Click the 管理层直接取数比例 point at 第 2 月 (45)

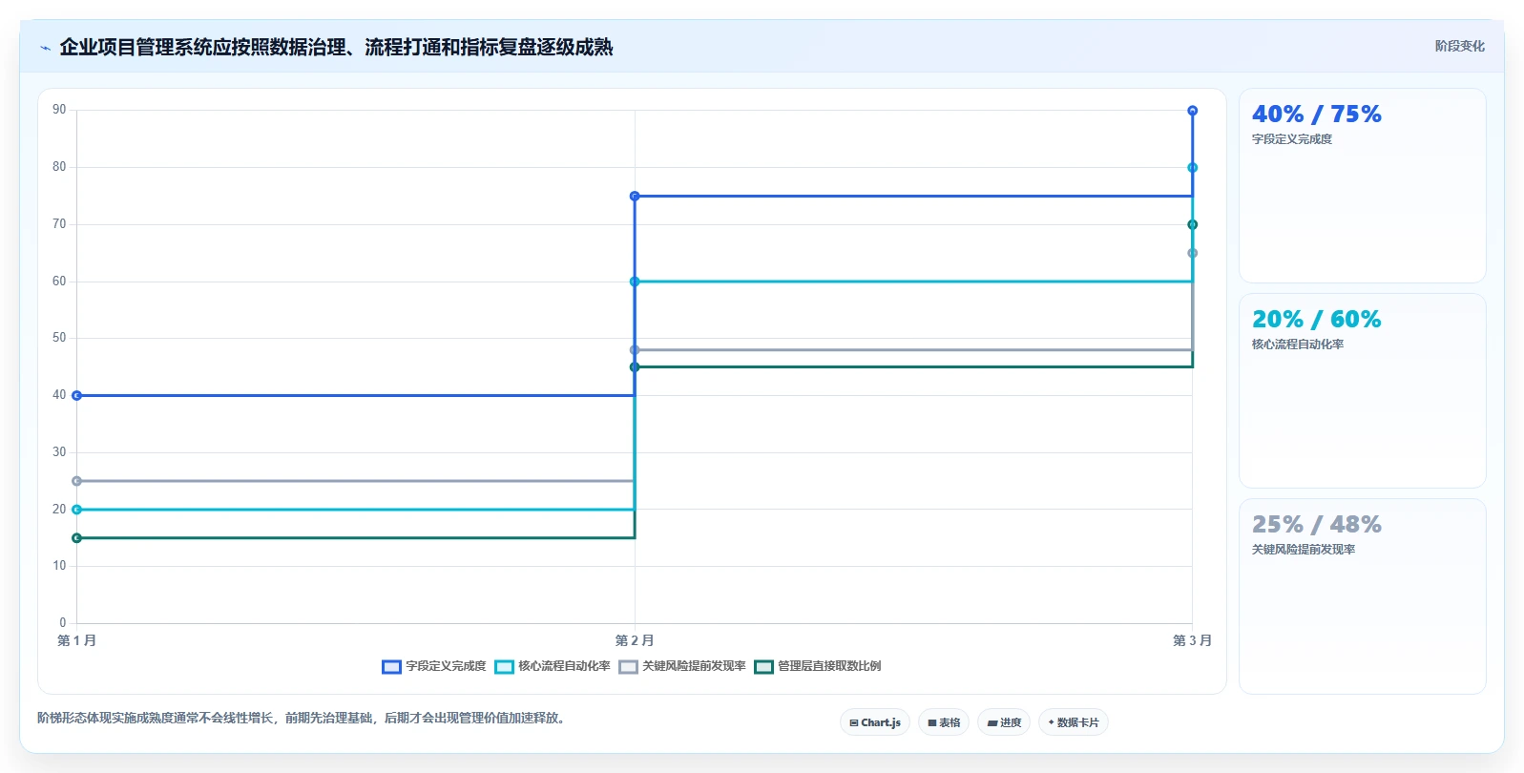point(635,367)
